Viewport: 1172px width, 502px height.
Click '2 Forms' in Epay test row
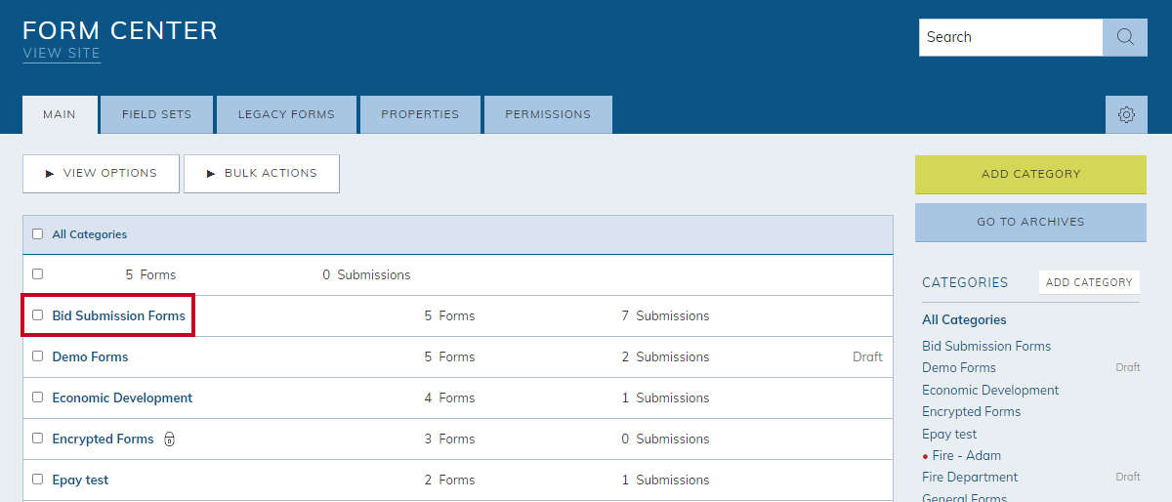449,480
